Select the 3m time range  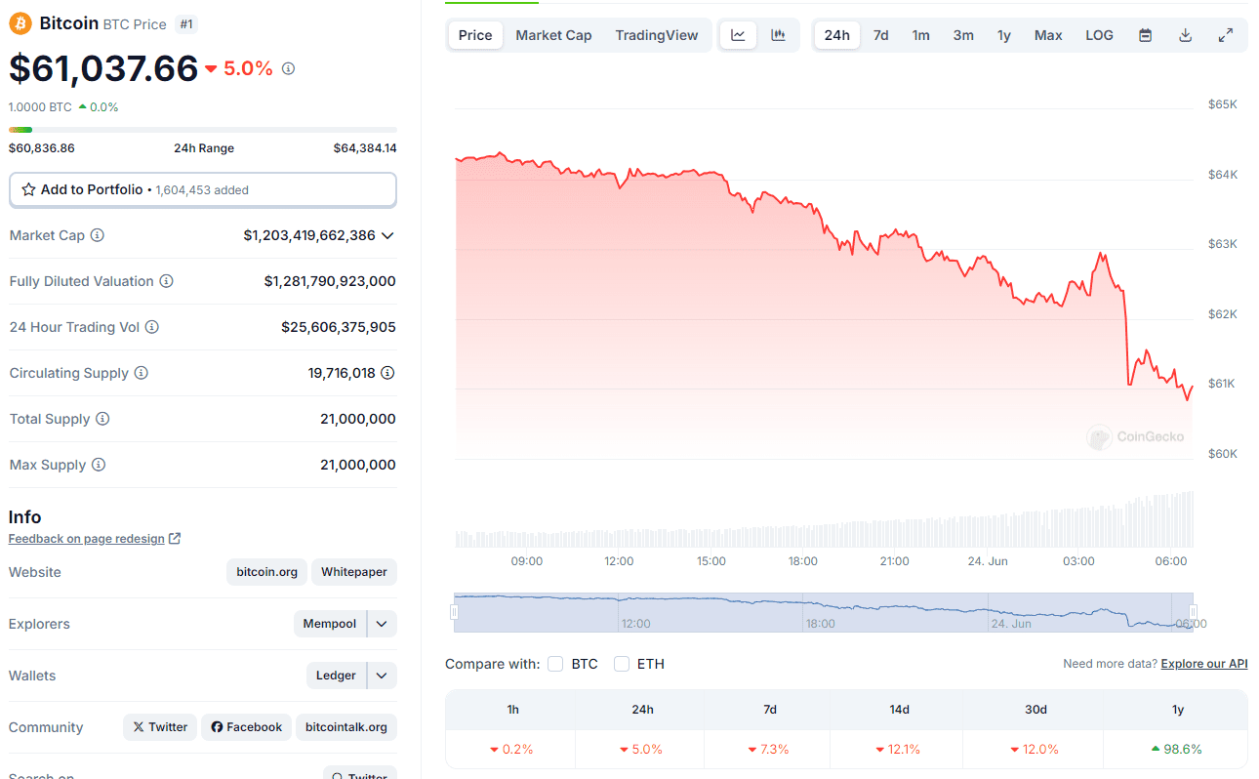tap(963, 35)
